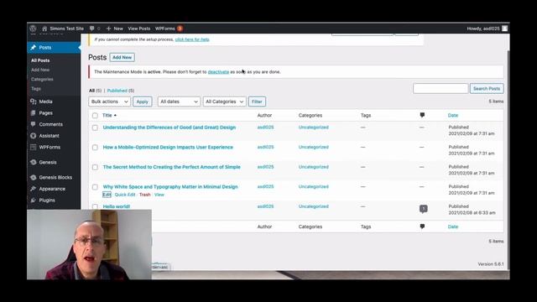Check the Why White Space post checkbox
This screenshot has height=302, width=537.
[95, 187]
